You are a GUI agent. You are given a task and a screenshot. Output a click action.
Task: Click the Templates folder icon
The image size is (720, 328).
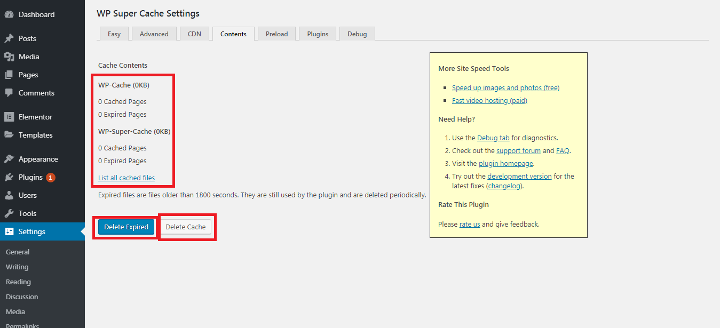tap(9, 135)
